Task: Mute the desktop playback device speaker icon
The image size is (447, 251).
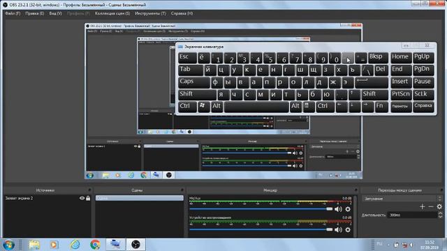Action: pos(338,229)
